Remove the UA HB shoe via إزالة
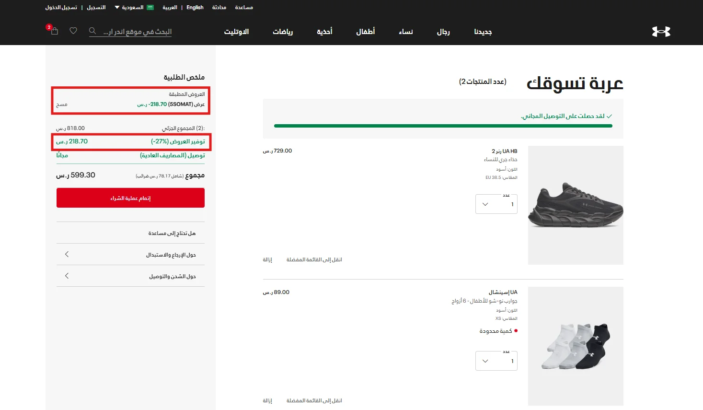703x410 pixels. (x=267, y=260)
